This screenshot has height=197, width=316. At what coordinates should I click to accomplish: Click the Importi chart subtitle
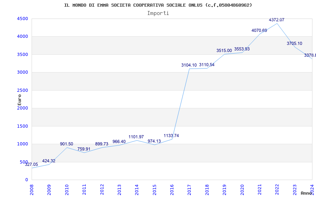tap(158, 13)
